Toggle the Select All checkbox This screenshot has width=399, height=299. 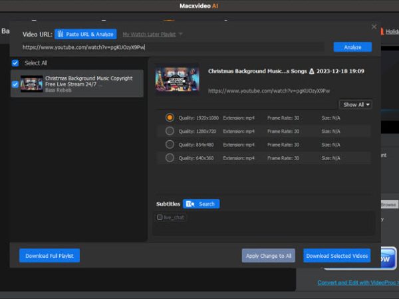click(x=15, y=63)
